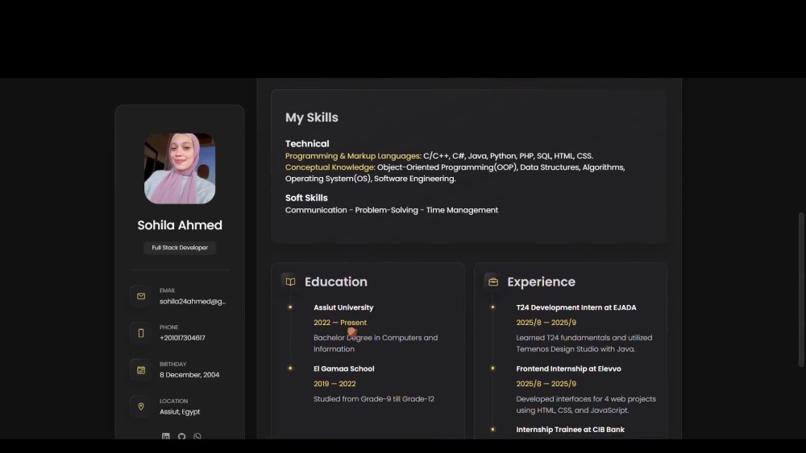Click the EMAIL label
The width and height of the screenshot is (806, 453).
click(167, 290)
